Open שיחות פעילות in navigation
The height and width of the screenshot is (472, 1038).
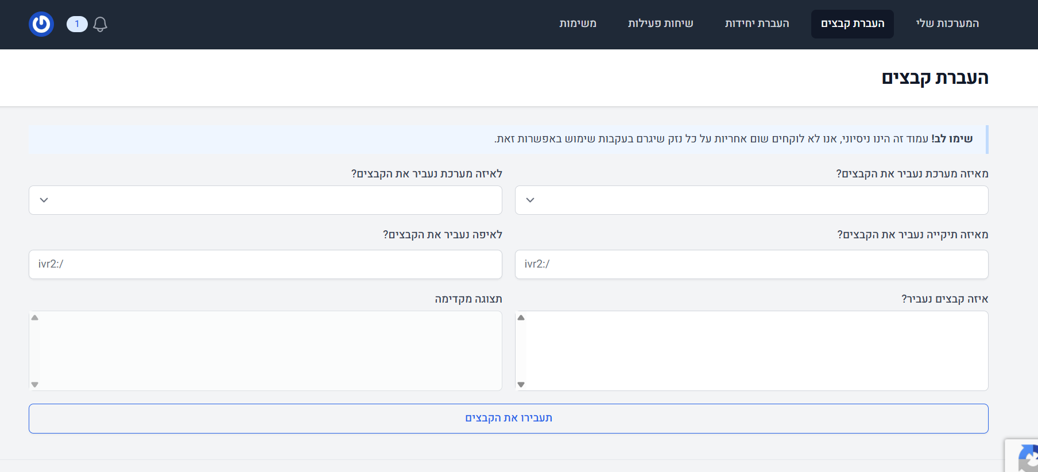pyautogui.click(x=660, y=24)
